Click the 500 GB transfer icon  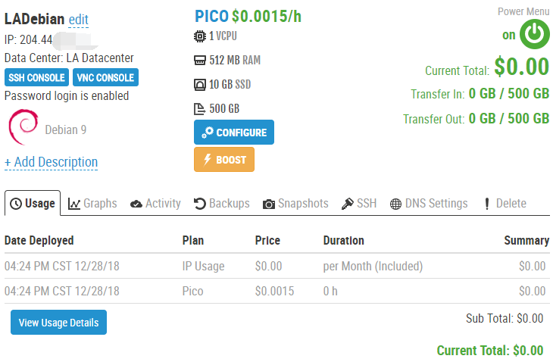click(x=200, y=108)
